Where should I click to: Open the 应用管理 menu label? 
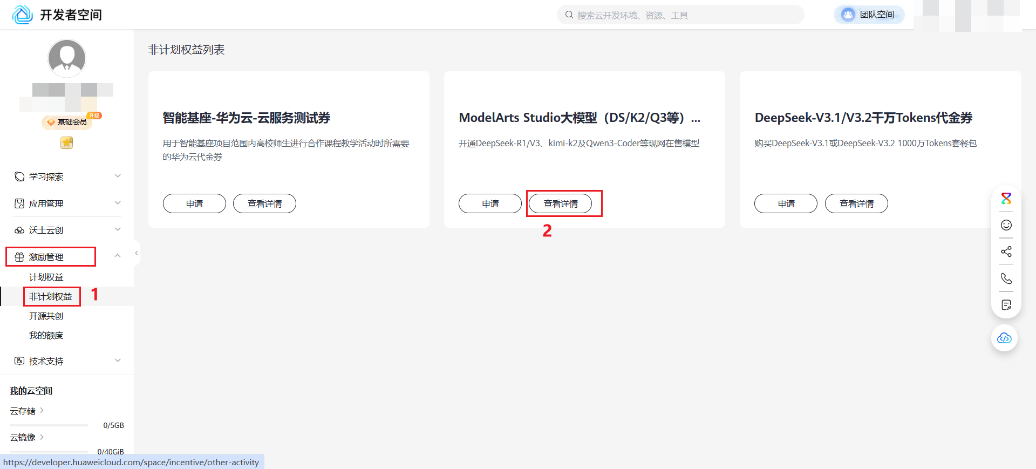click(x=46, y=203)
